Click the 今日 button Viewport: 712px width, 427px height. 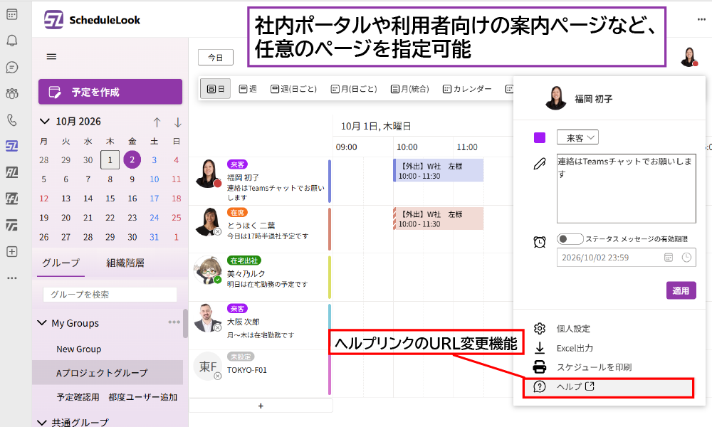click(216, 58)
